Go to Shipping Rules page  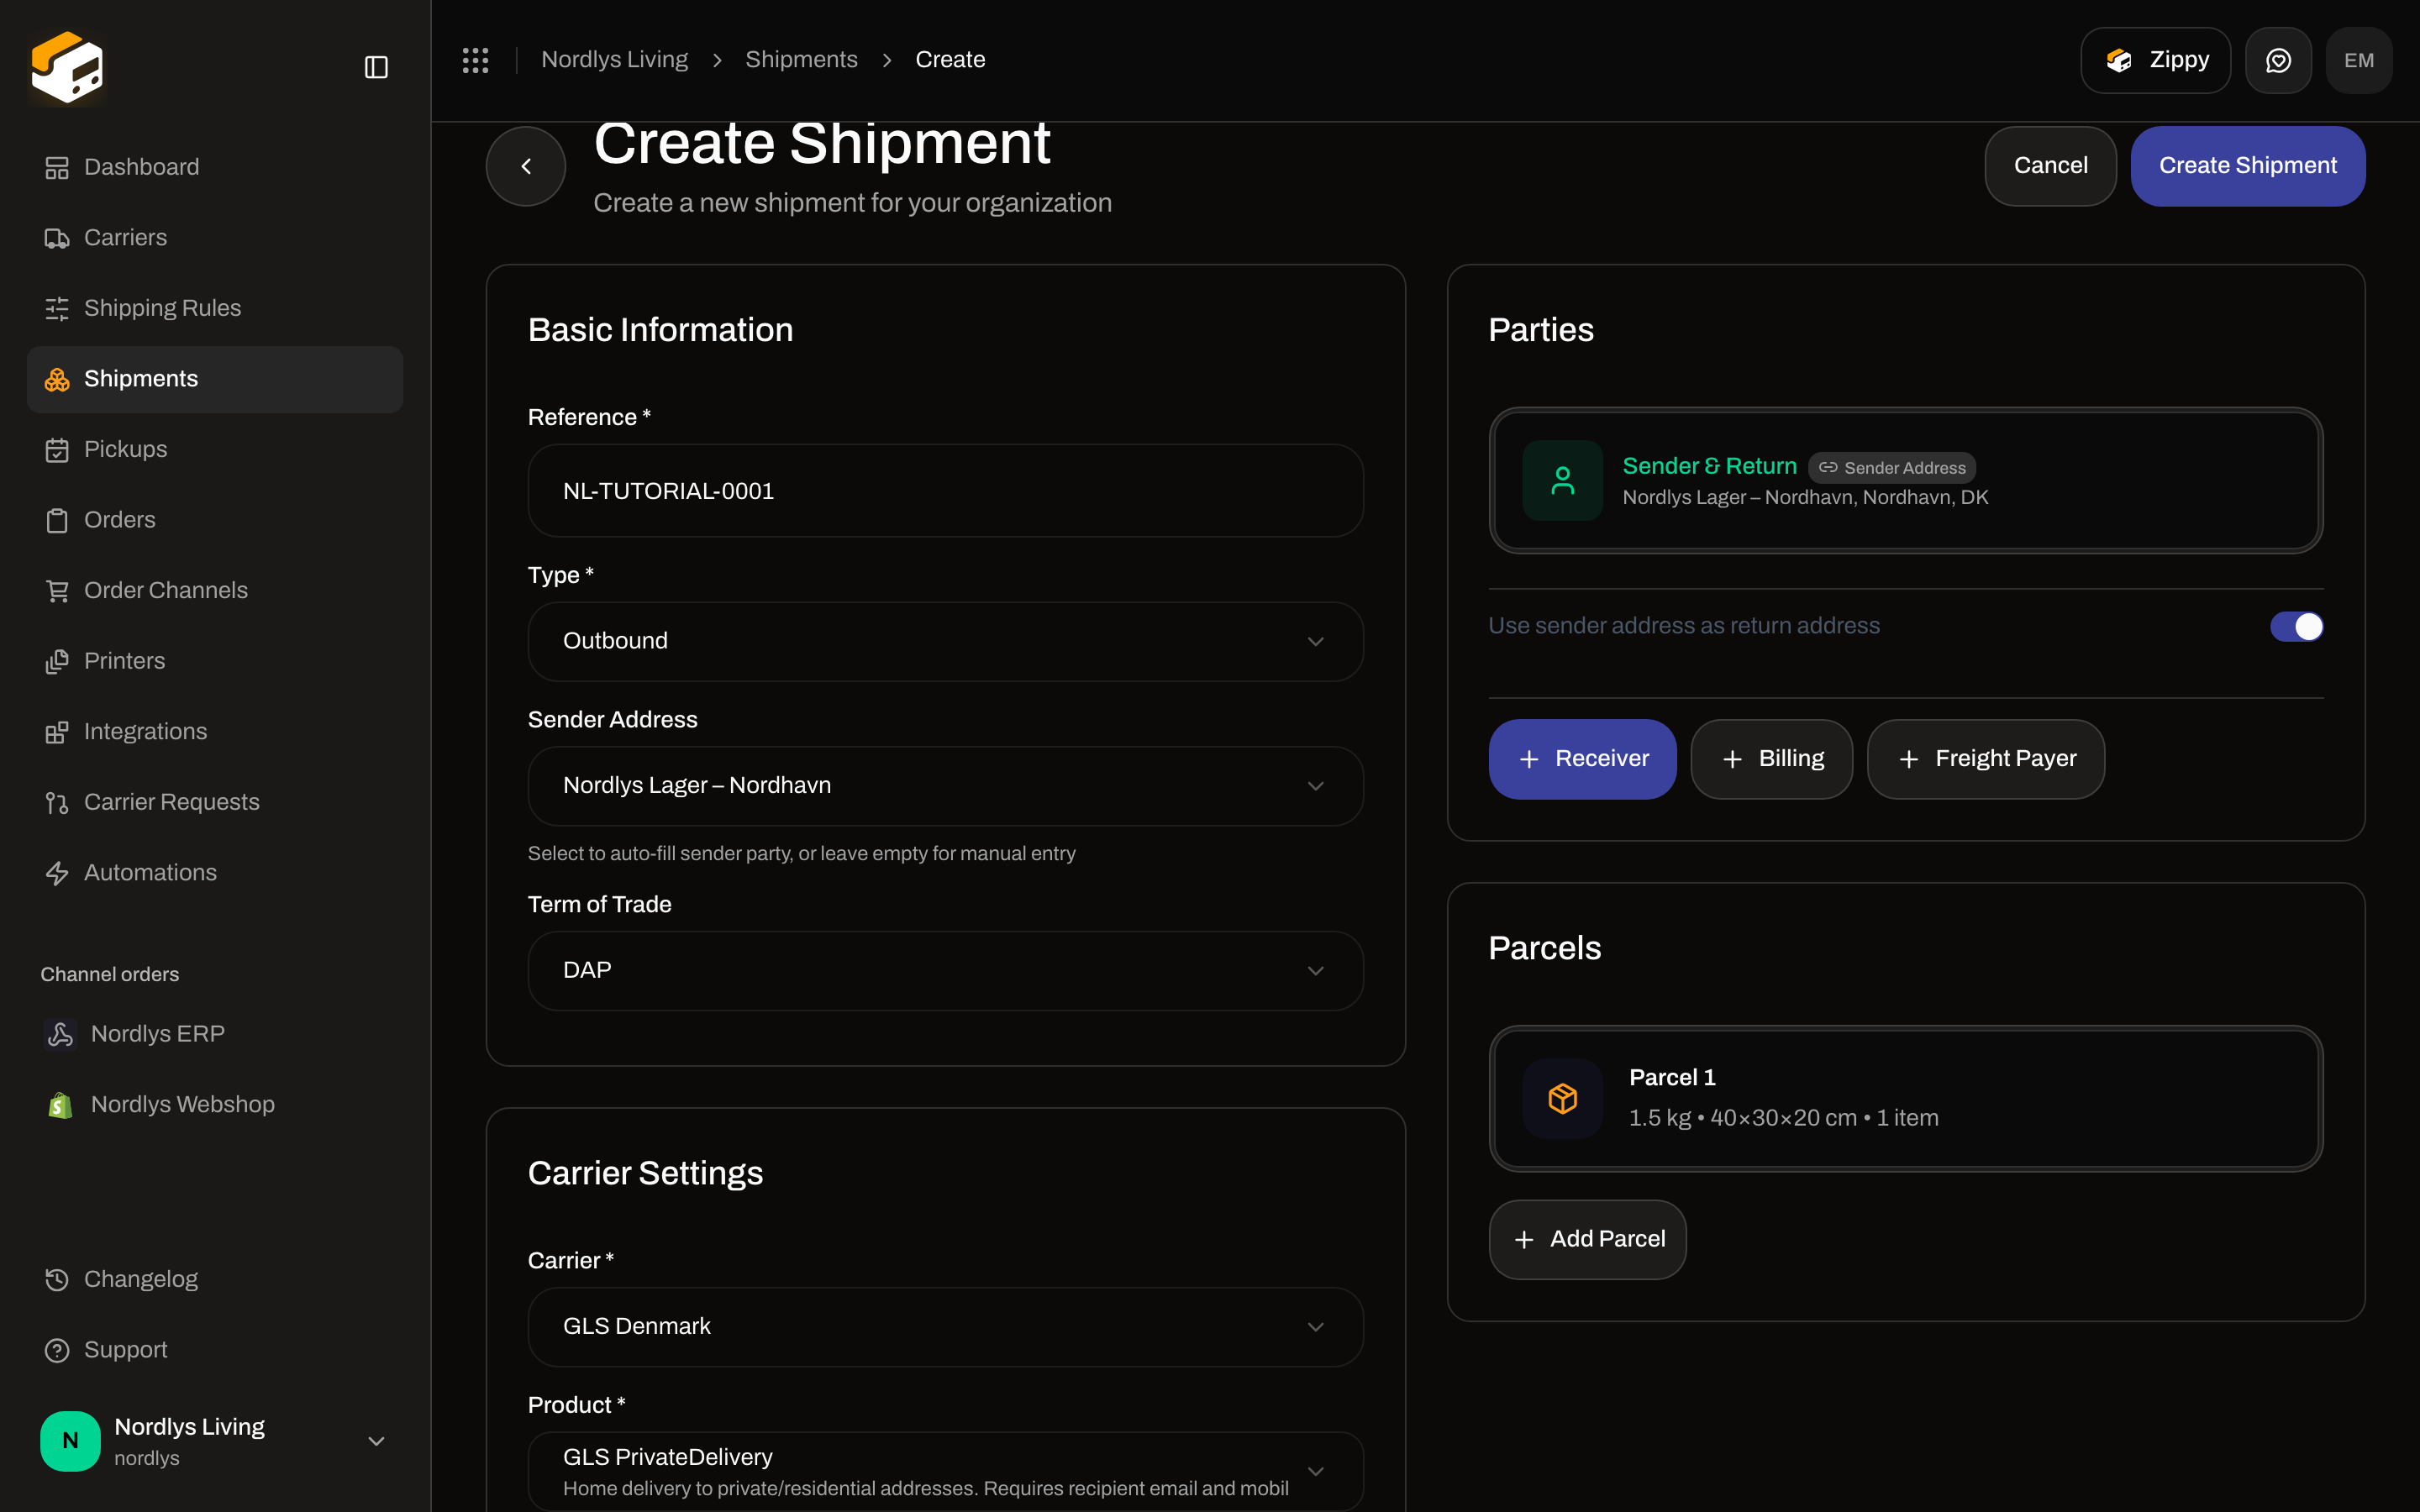215,309
